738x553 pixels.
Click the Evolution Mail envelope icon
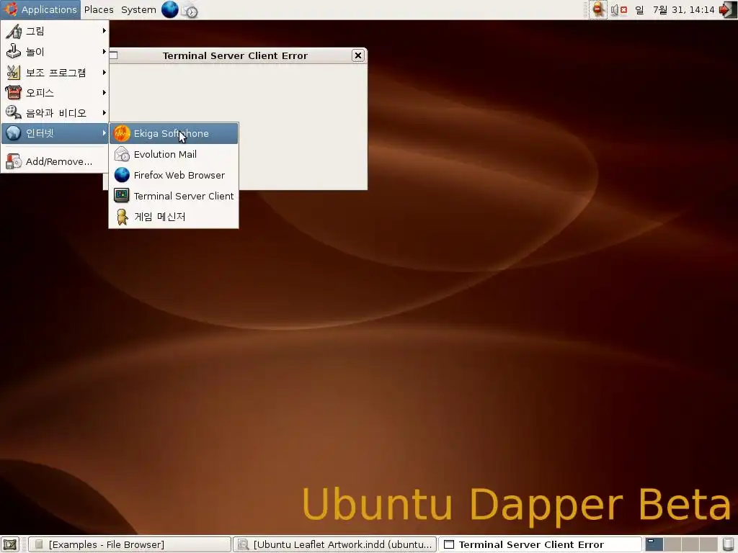pos(122,154)
